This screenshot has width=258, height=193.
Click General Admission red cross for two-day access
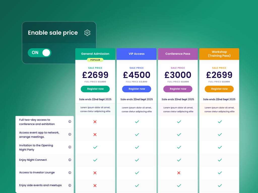95,122
